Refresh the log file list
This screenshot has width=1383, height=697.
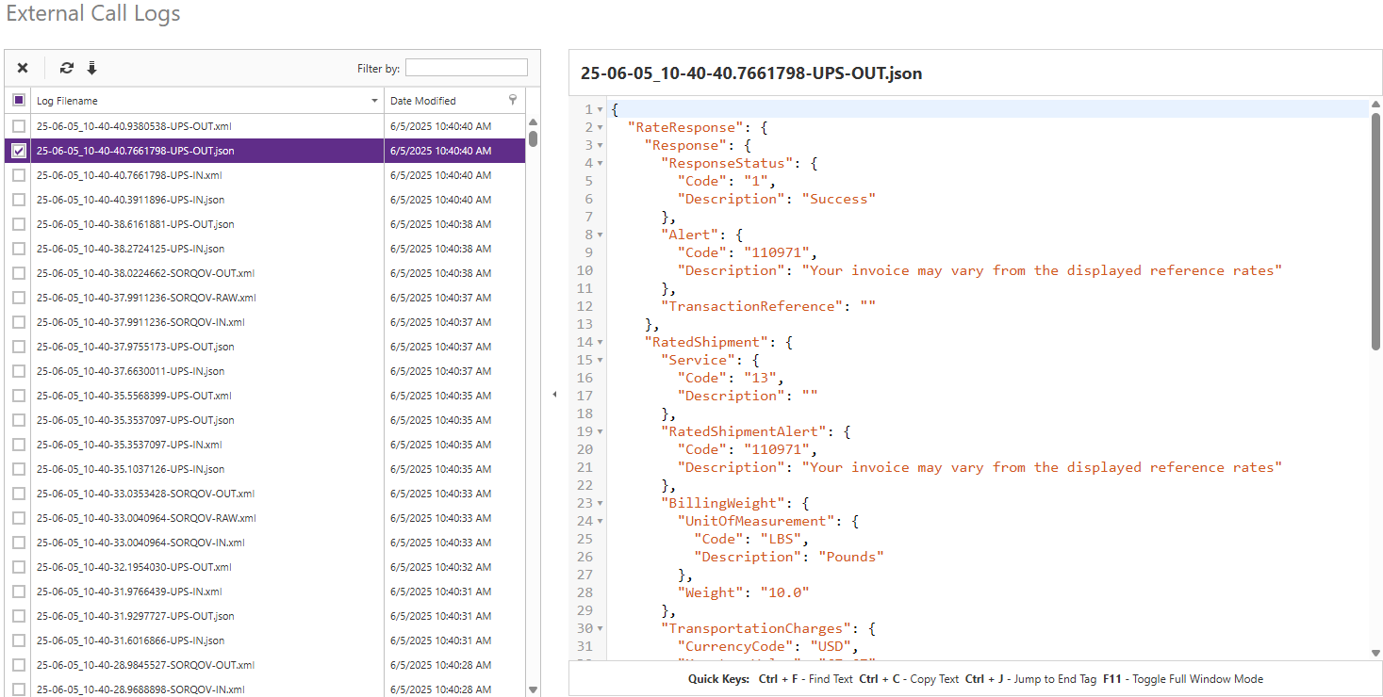(67, 68)
